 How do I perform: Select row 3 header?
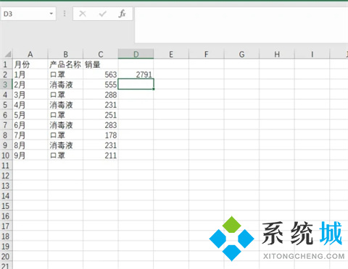[x=6, y=85]
